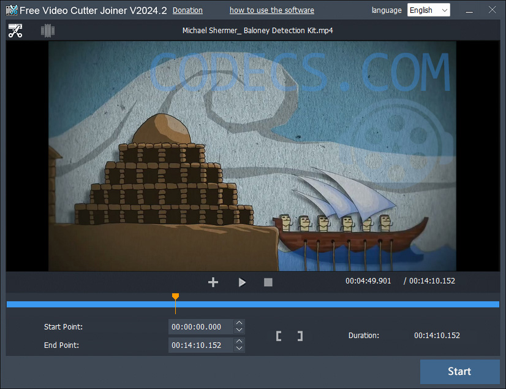This screenshot has height=389, width=506.
Task: Open the English language dropdown
Action: tap(429, 10)
